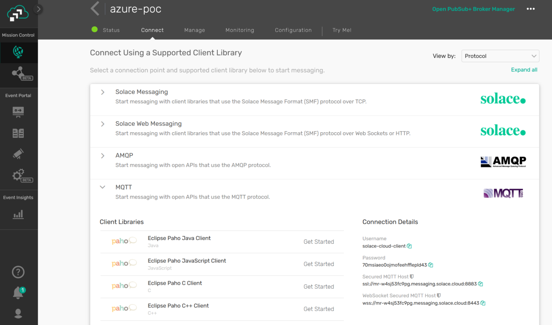Open the three-dot overflow menu

(x=531, y=9)
